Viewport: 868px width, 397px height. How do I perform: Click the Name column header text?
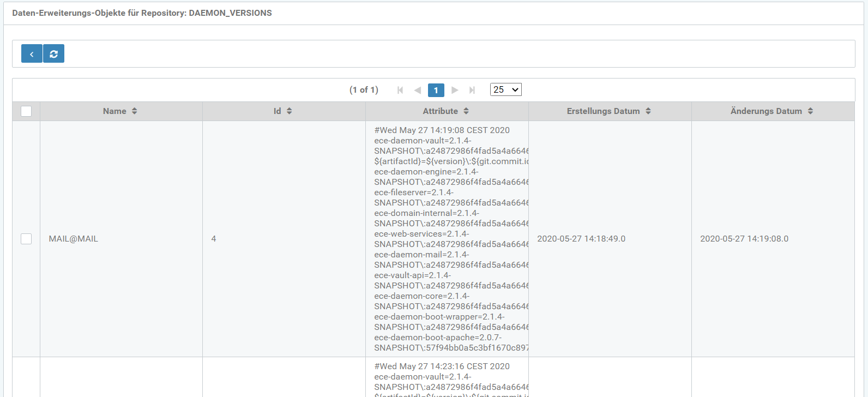[114, 111]
